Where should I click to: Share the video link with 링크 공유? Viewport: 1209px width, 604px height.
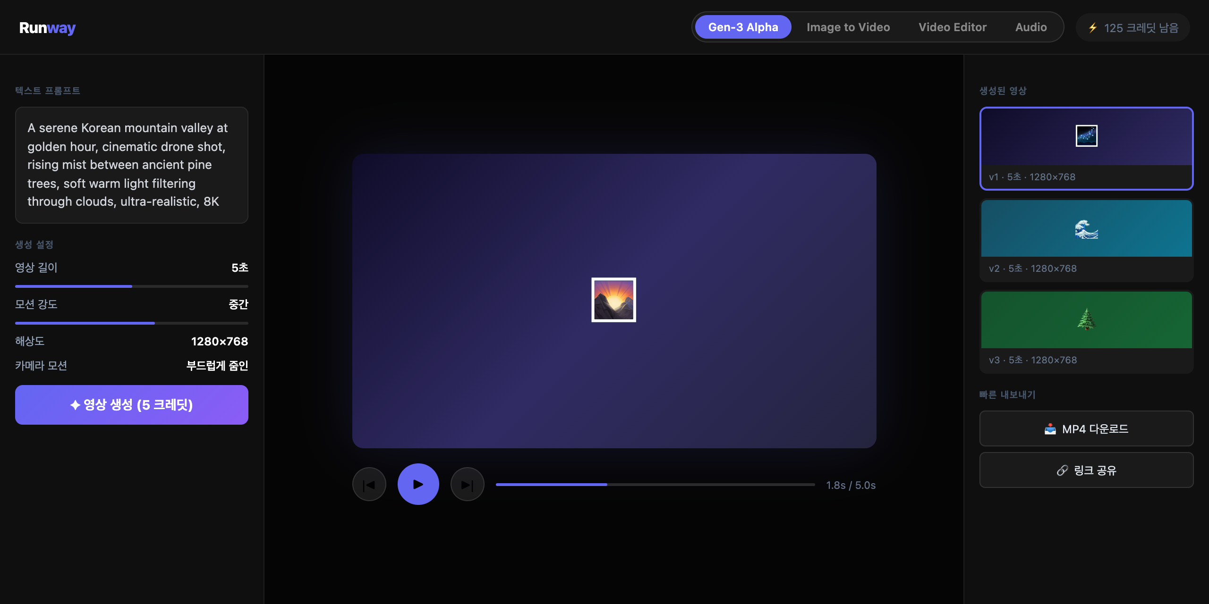pyautogui.click(x=1086, y=470)
